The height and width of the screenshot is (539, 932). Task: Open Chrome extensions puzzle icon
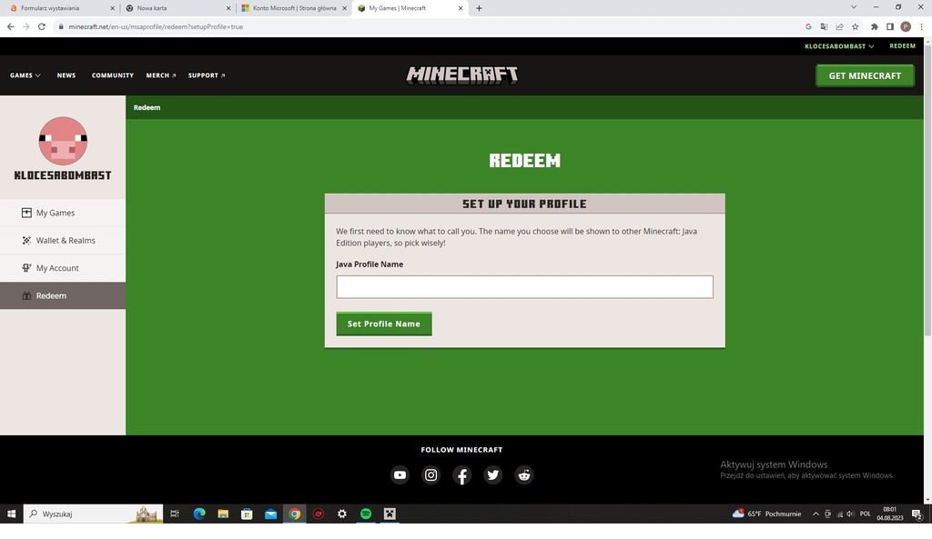coord(875,26)
